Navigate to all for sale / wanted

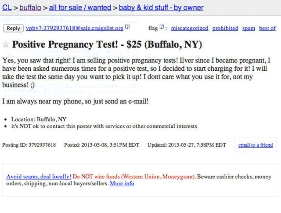(79, 7)
